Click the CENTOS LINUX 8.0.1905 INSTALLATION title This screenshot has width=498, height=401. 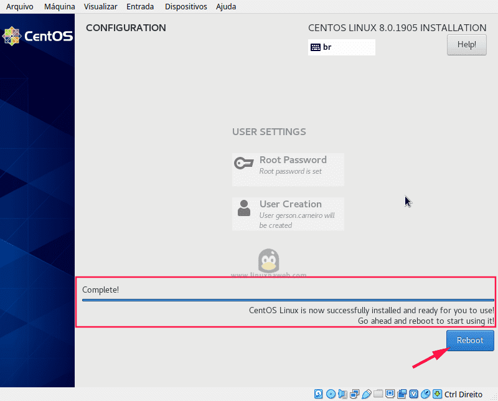tap(397, 28)
